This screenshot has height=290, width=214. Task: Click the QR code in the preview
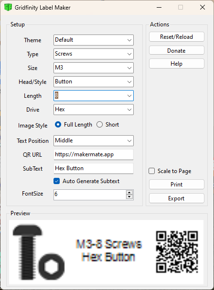(177, 252)
